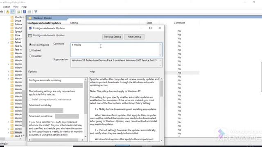This screenshot has height=147, width=262.
Task: Open Scheduled install time dropdown
Action: [x=67, y=116]
